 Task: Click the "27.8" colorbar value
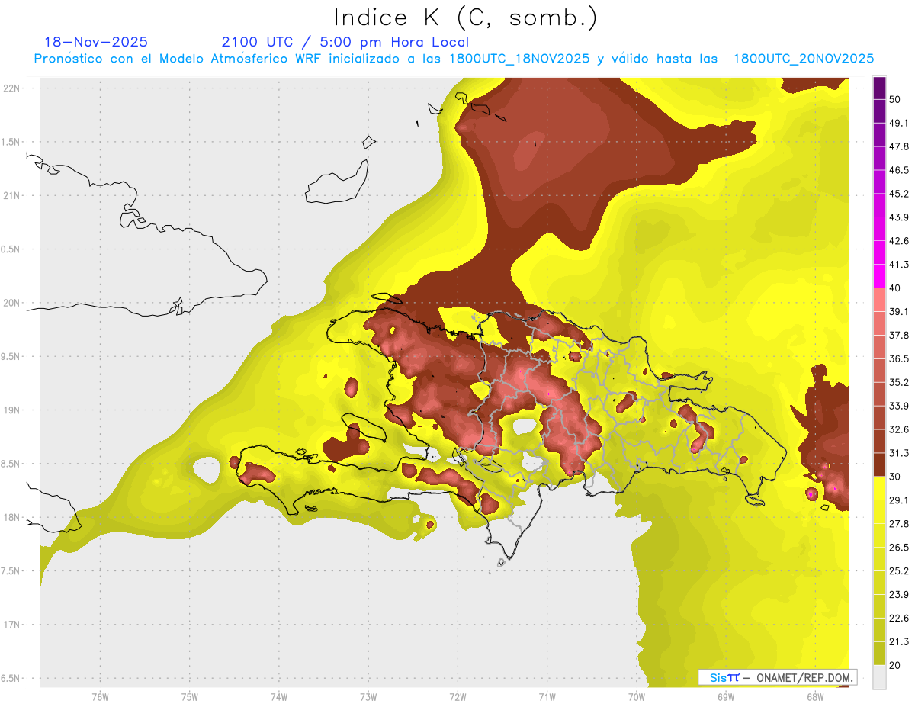[899, 523]
